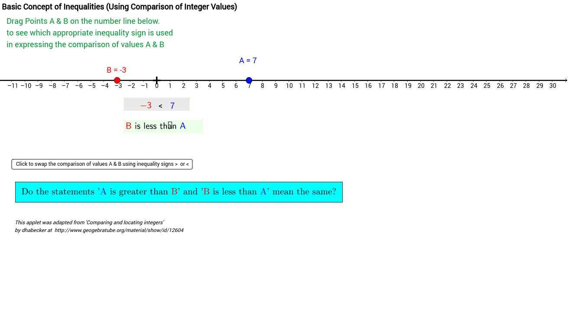
Task: Click the '−3 < 7' inequality box
Action: pyautogui.click(x=157, y=104)
